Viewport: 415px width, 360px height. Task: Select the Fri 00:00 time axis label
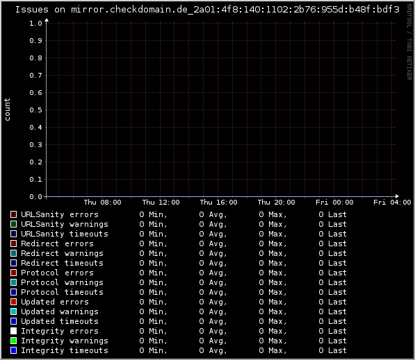(x=334, y=203)
